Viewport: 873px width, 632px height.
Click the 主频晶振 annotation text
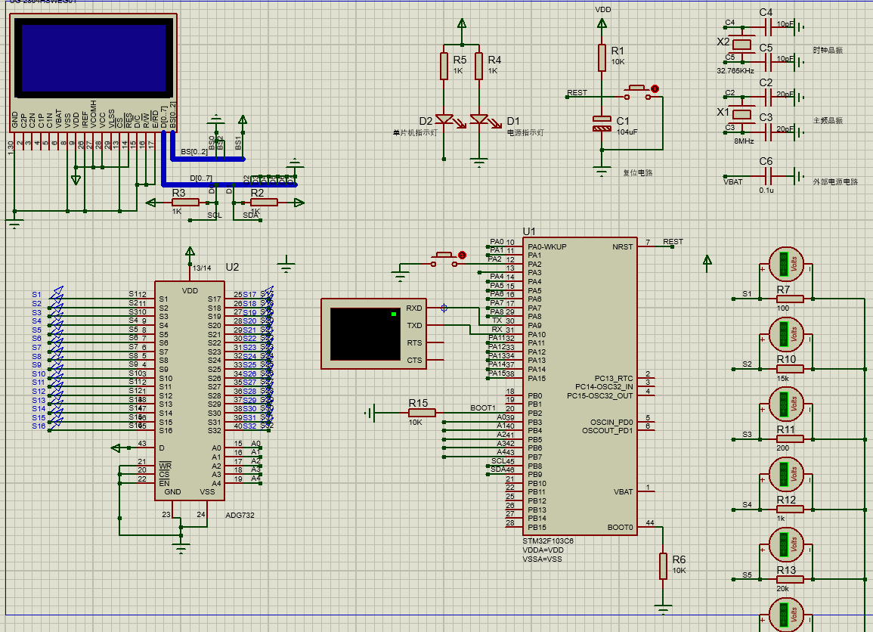click(x=828, y=120)
